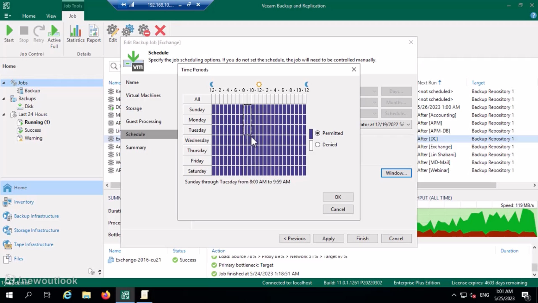Confirm Time Periods with OK
Viewport: 538px width, 303px height.
[338, 197]
